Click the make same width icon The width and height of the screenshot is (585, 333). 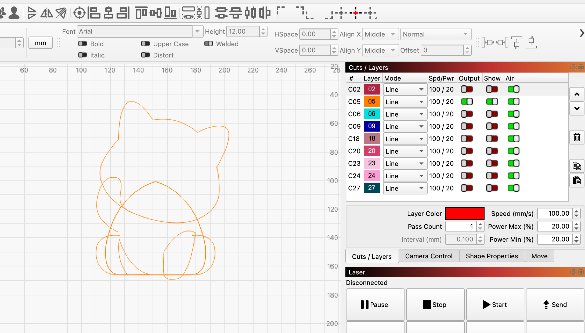[x=189, y=13]
